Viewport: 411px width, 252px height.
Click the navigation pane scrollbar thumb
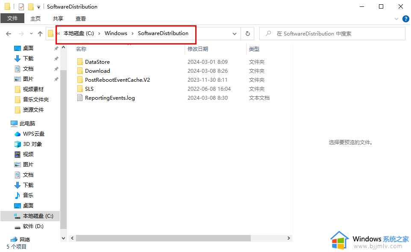click(x=63, y=150)
